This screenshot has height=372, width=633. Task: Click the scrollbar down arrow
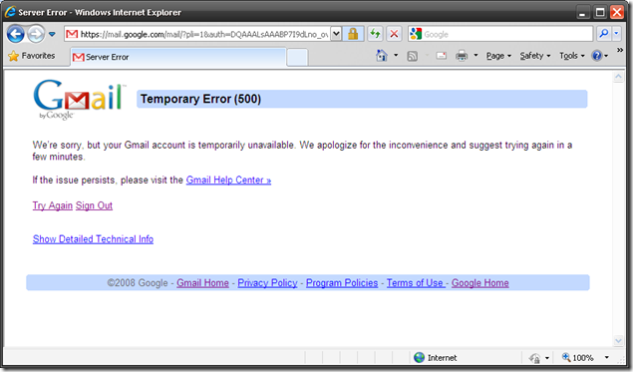pos(618,340)
